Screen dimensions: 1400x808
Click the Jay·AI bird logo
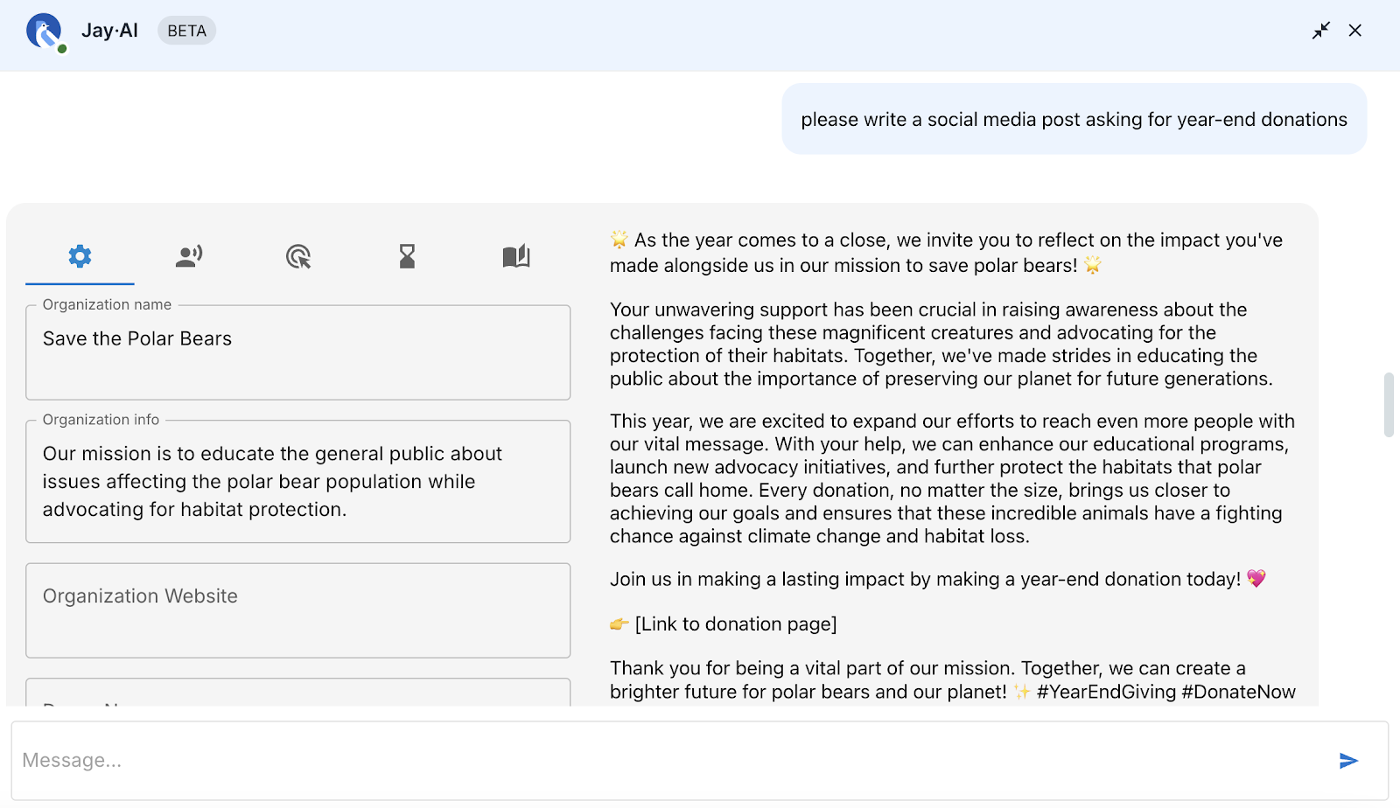(45, 31)
